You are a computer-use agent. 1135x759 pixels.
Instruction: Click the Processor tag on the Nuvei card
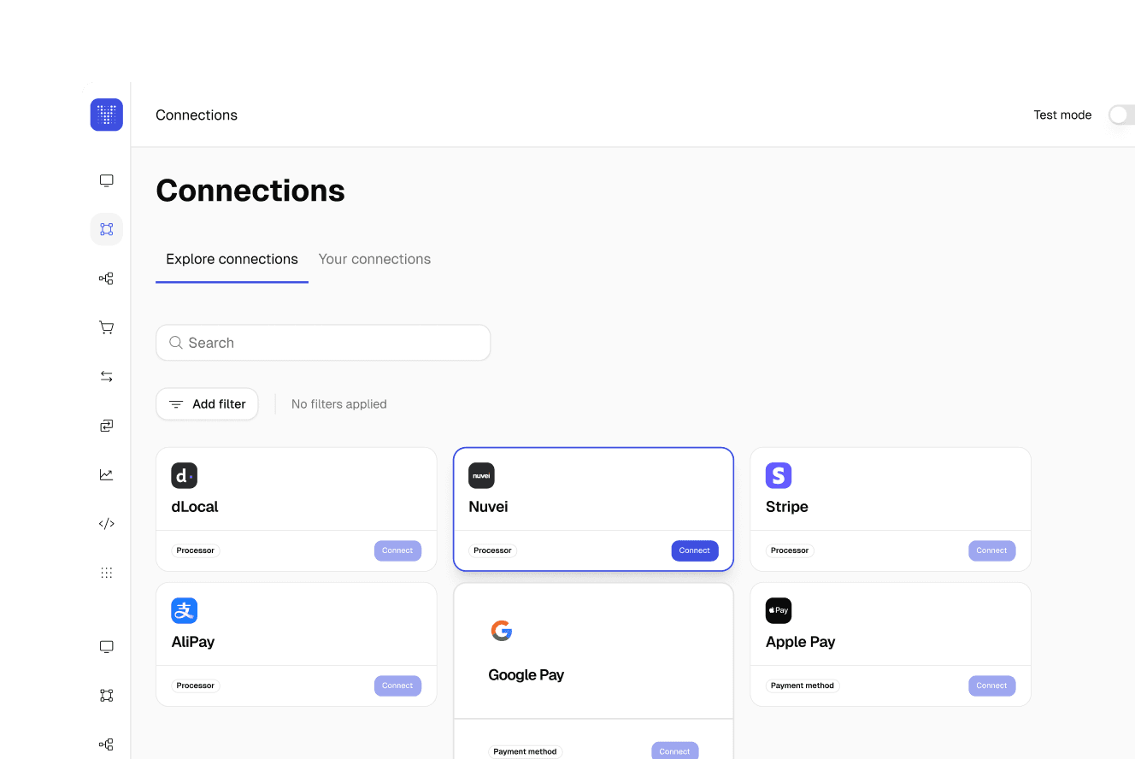coord(492,550)
